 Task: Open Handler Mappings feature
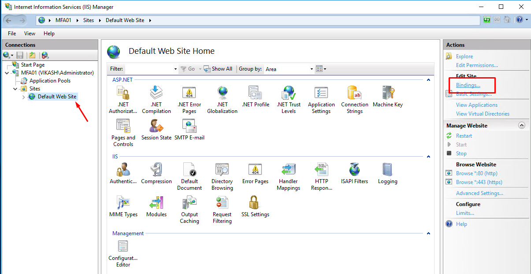coord(288,176)
